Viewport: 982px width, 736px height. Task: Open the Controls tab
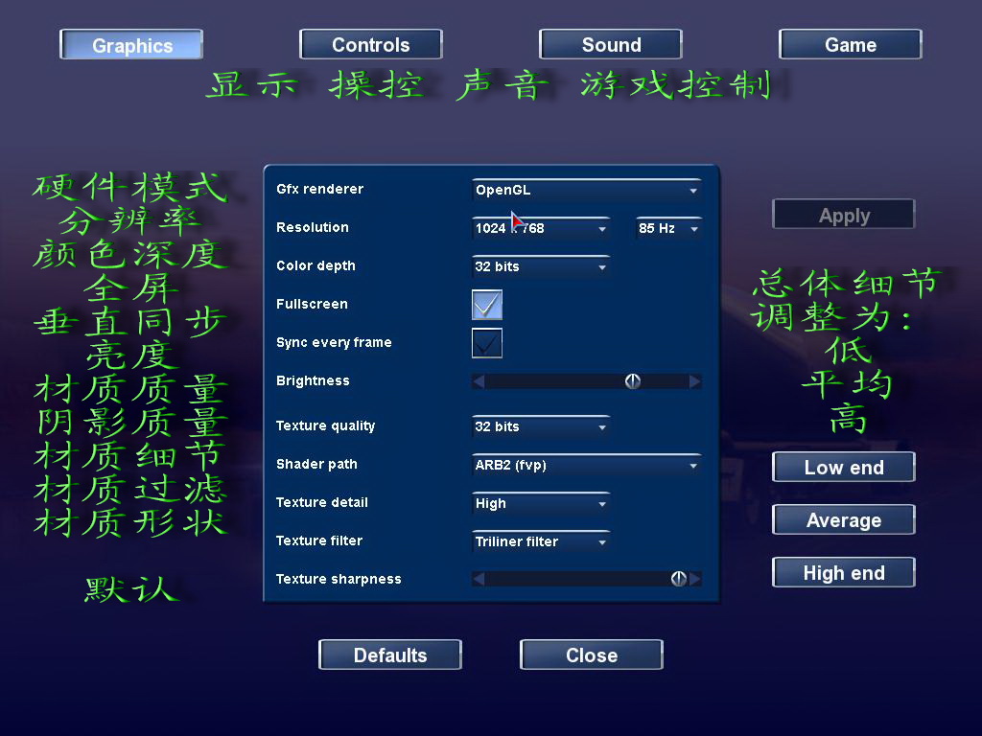point(371,45)
